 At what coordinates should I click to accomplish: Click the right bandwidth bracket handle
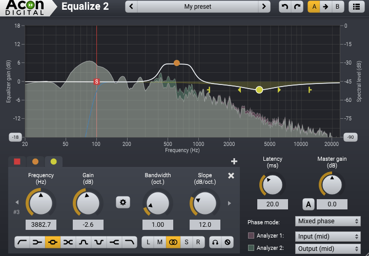point(310,90)
